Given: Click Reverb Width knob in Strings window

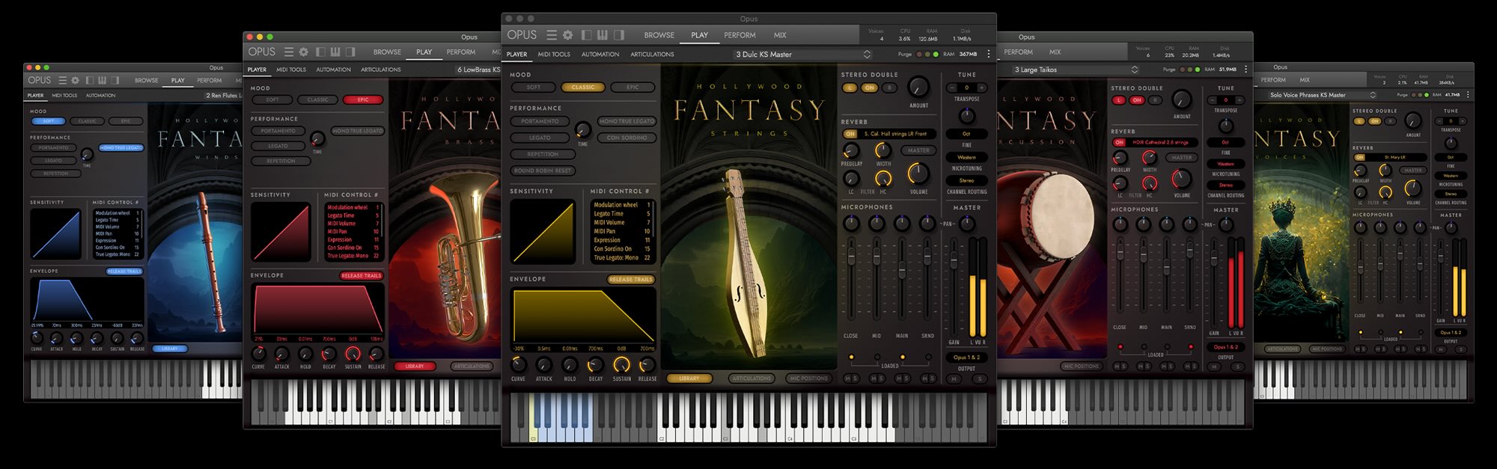Looking at the screenshot, I should pyautogui.click(x=883, y=150).
